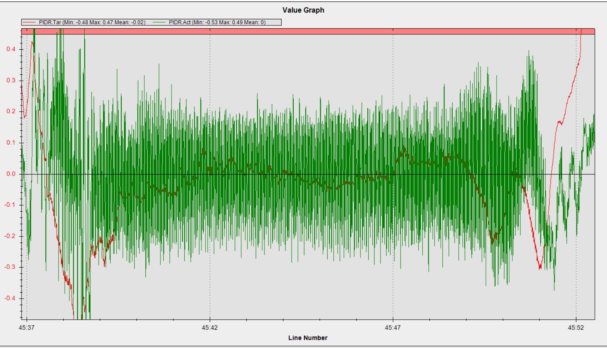Click the zero baseline in the graph
Viewport: 607px width, 348px height.
[322, 173]
